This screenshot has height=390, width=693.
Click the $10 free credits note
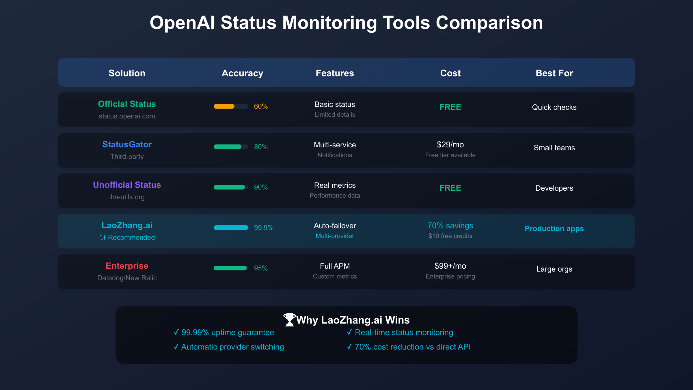450,236
